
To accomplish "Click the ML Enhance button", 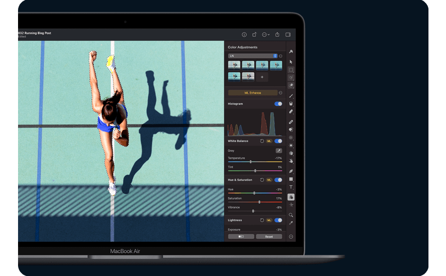I will [x=253, y=93].
